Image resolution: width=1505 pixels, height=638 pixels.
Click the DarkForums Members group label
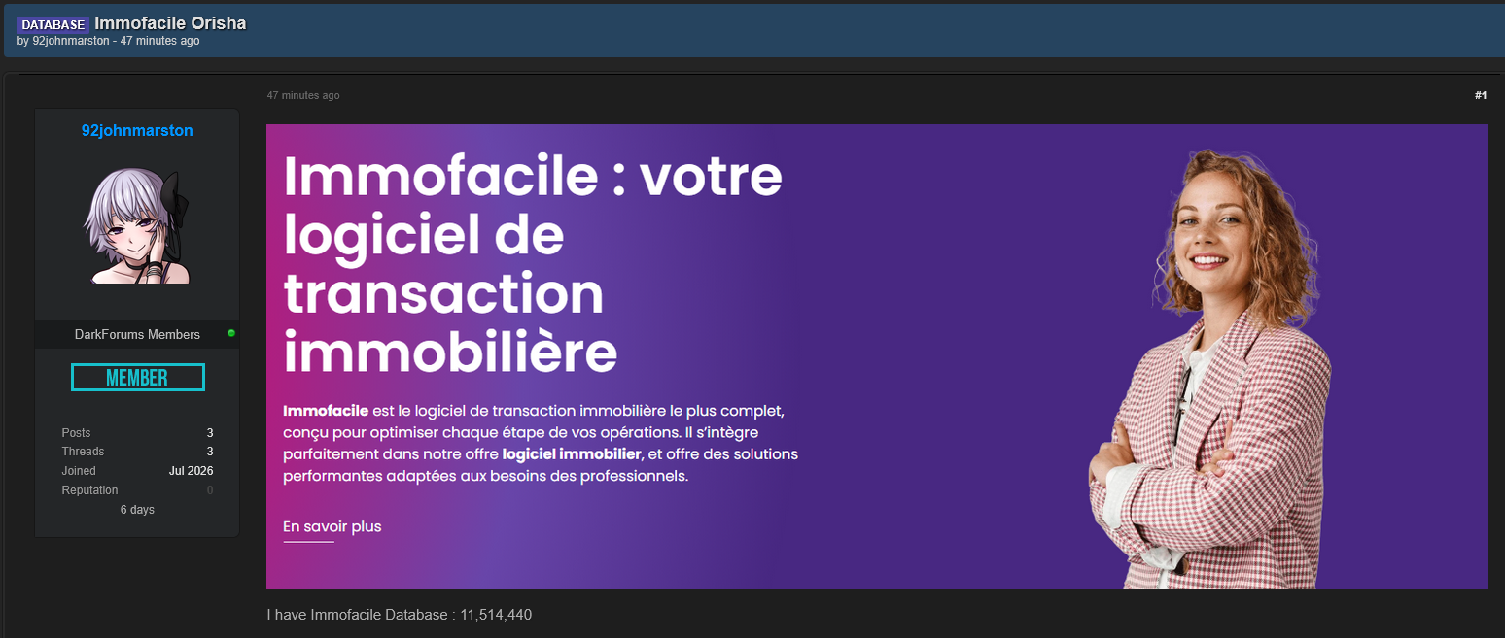137,334
